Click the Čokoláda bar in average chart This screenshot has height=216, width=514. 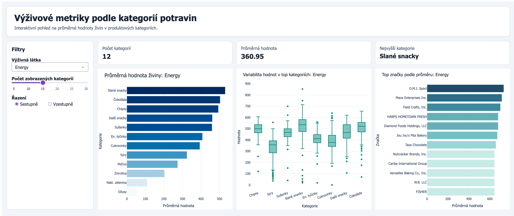(173, 100)
